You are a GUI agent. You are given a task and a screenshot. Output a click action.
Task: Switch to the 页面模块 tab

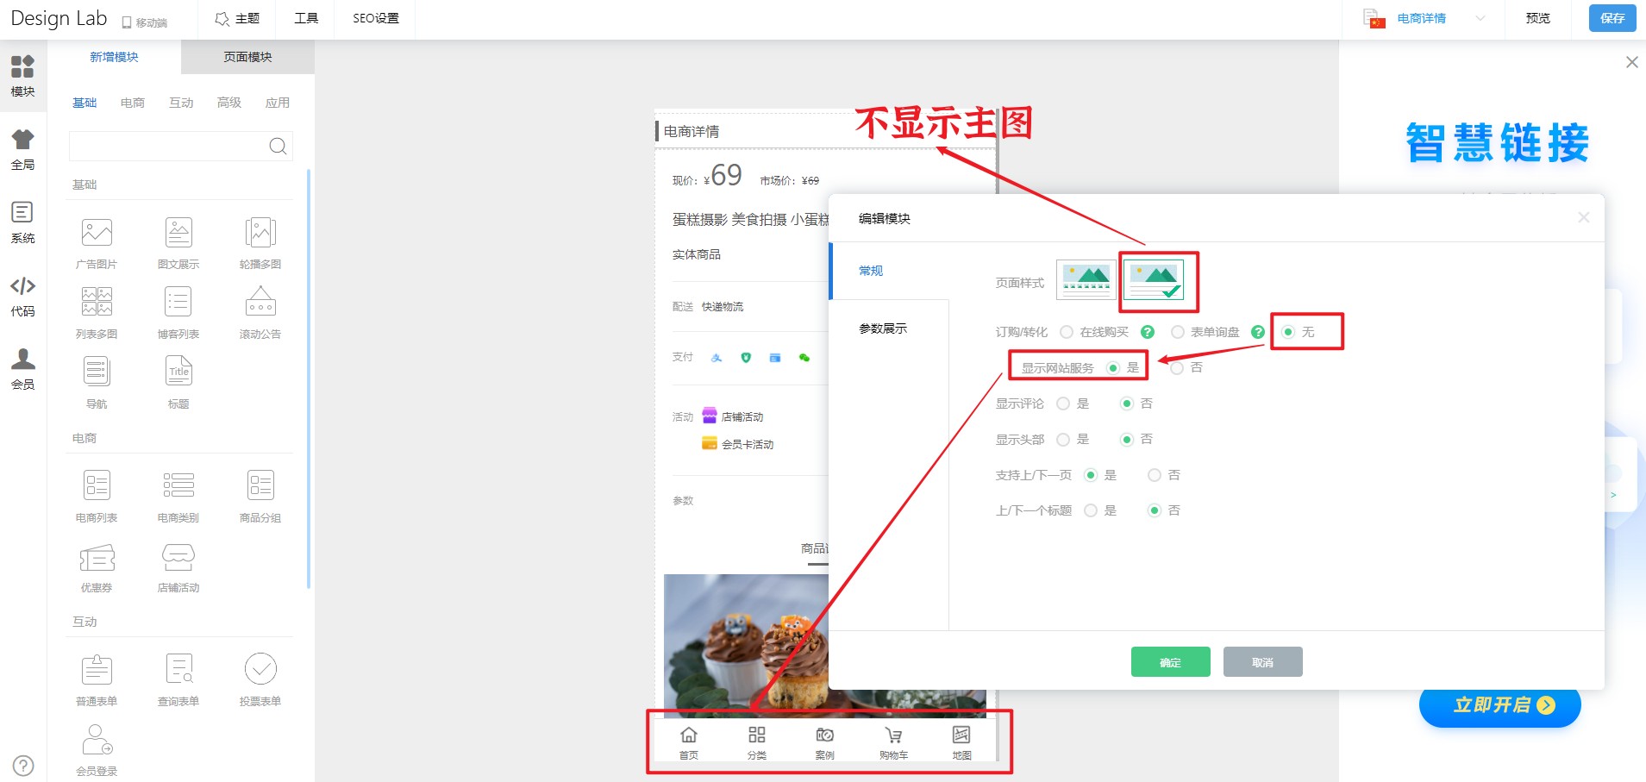247,57
